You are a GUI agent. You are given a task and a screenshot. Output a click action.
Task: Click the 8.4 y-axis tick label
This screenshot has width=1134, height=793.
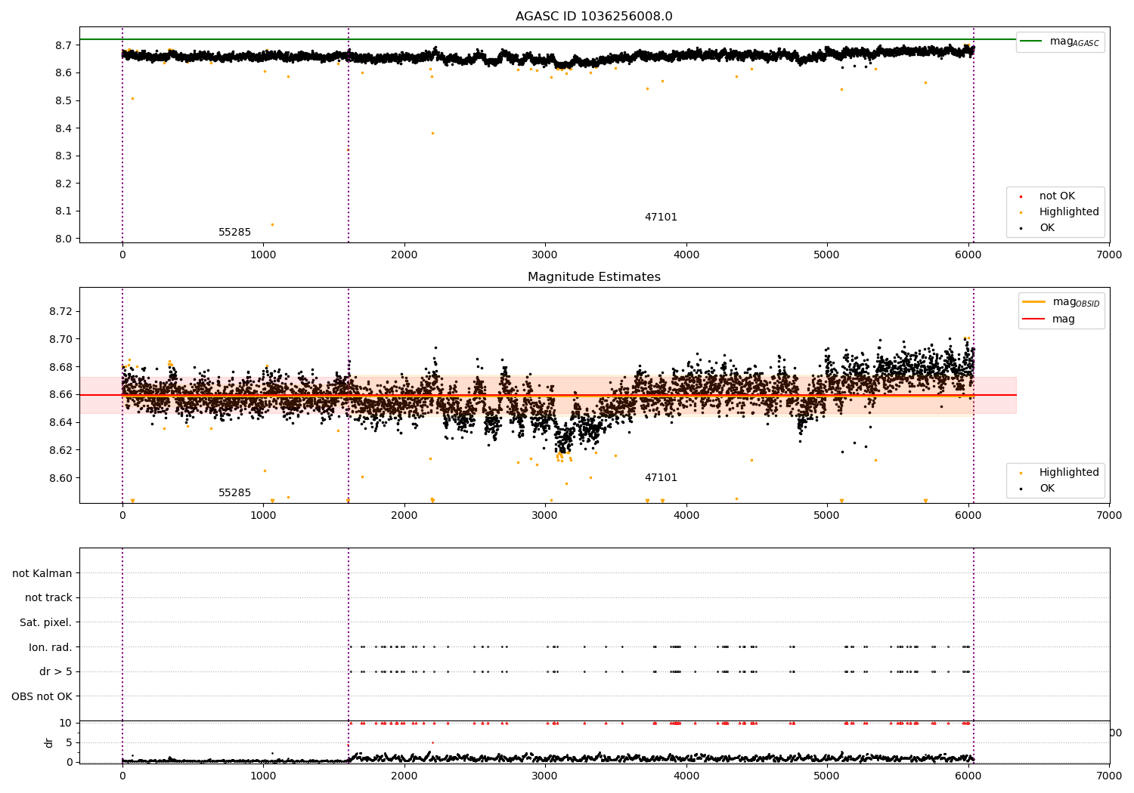tap(64, 128)
